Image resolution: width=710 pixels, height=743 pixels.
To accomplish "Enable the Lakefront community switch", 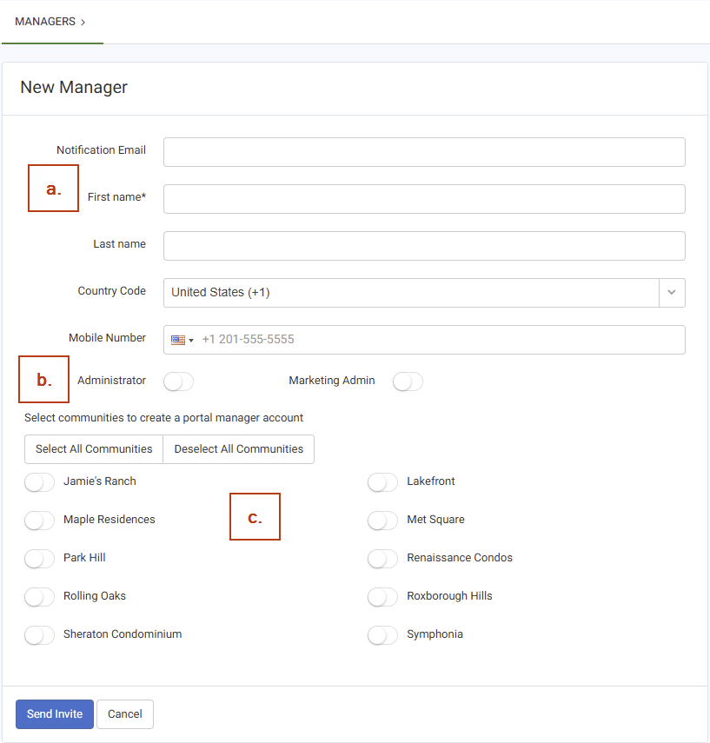I will click(x=382, y=482).
